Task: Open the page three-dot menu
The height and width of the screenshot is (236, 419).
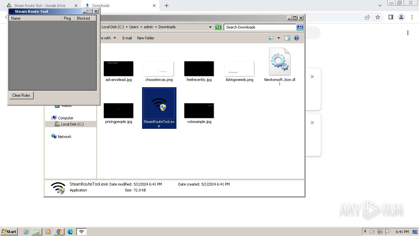Action: click(x=408, y=33)
